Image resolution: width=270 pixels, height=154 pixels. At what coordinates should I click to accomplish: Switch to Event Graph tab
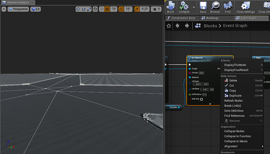click(x=252, y=18)
